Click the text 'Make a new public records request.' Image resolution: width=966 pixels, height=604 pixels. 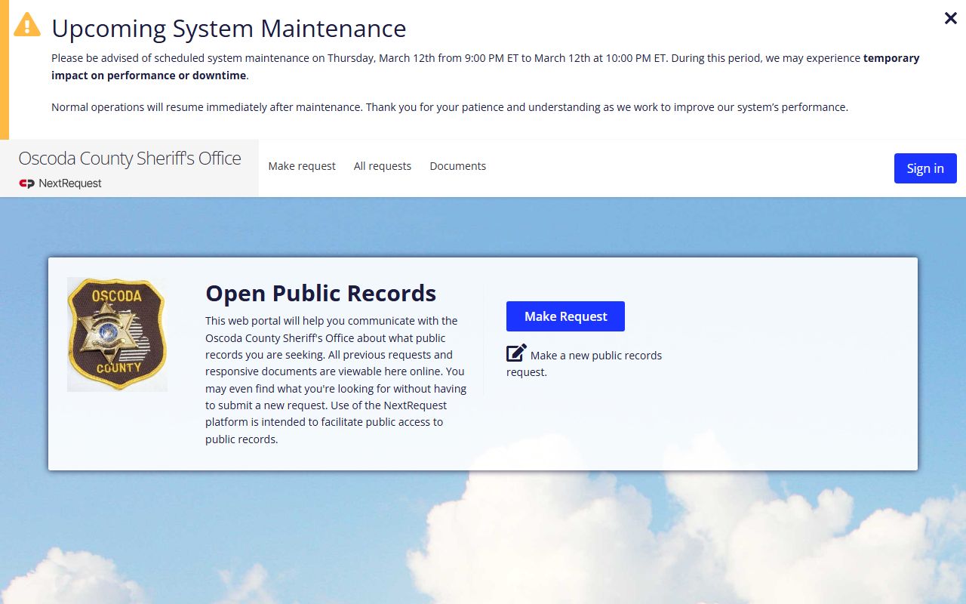point(584,363)
